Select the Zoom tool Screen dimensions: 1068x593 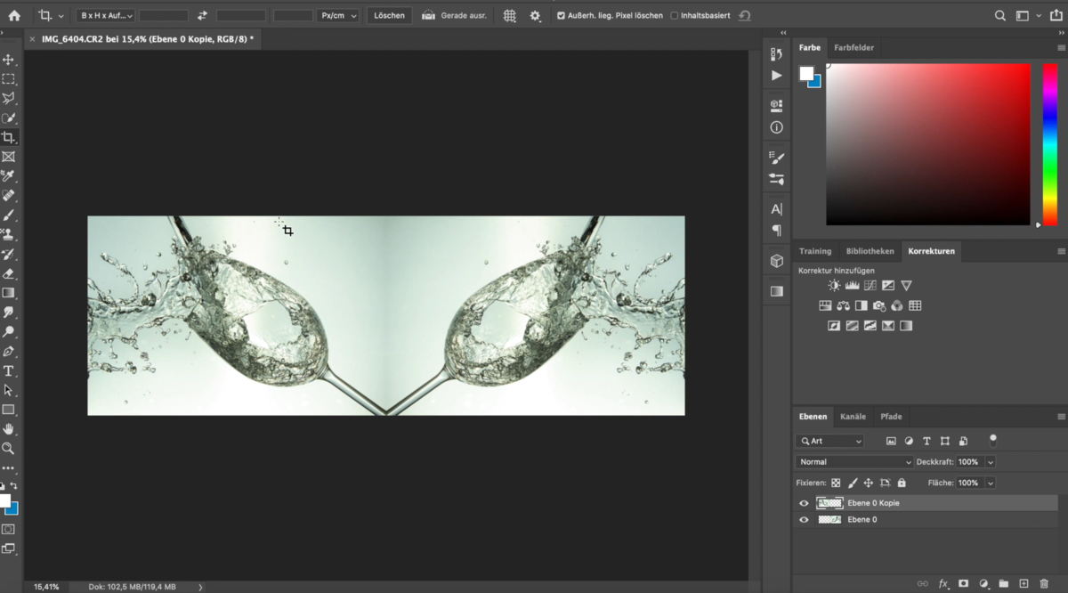point(10,448)
